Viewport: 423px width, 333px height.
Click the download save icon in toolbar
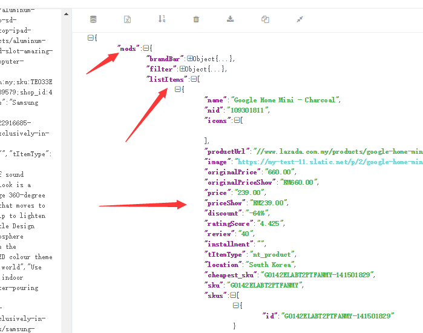click(230, 19)
